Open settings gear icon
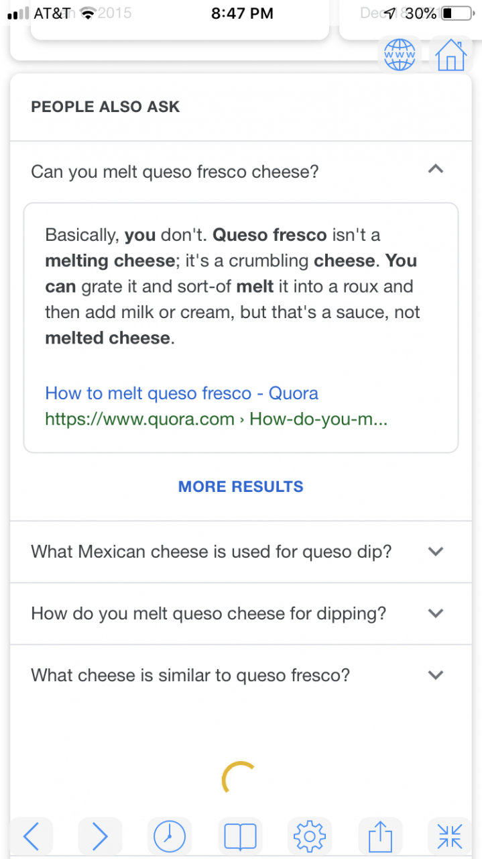The height and width of the screenshot is (859, 482). coord(309,836)
